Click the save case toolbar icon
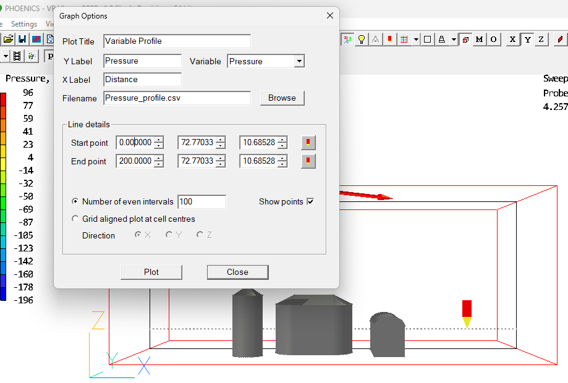This screenshot has height=383, width=568. tap(22, 38)
